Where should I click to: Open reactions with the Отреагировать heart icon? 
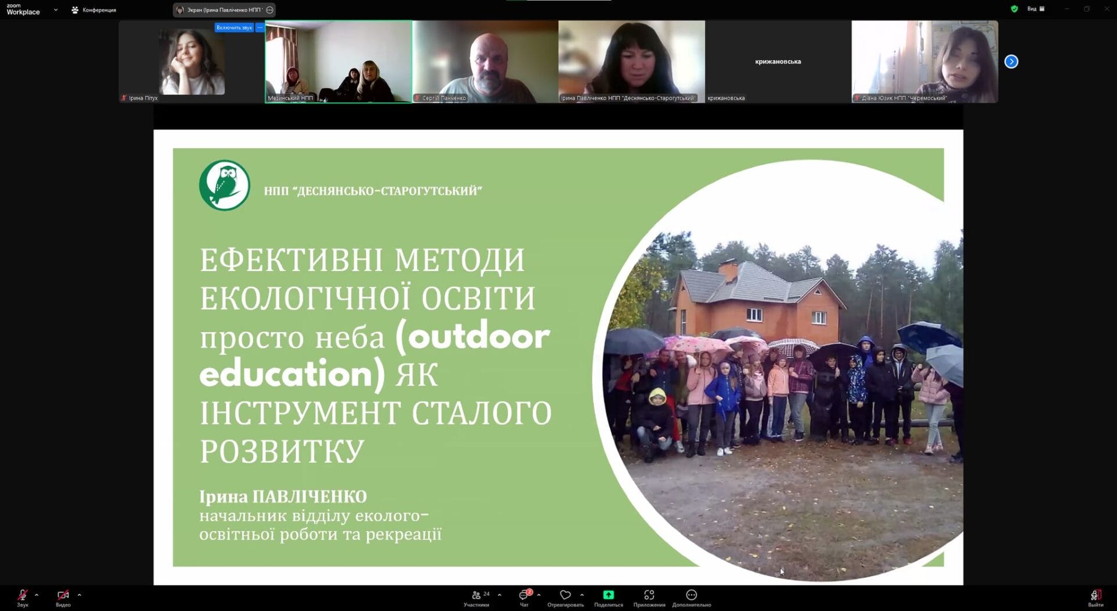click(x=565, y=595)
